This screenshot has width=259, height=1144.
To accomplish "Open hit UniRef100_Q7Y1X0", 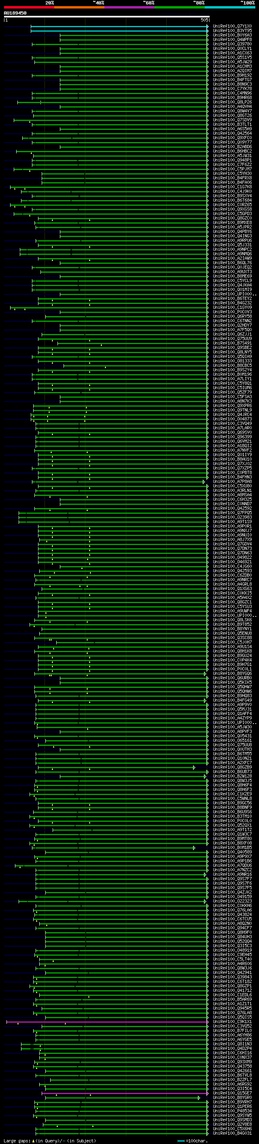I will click(232, 26).
